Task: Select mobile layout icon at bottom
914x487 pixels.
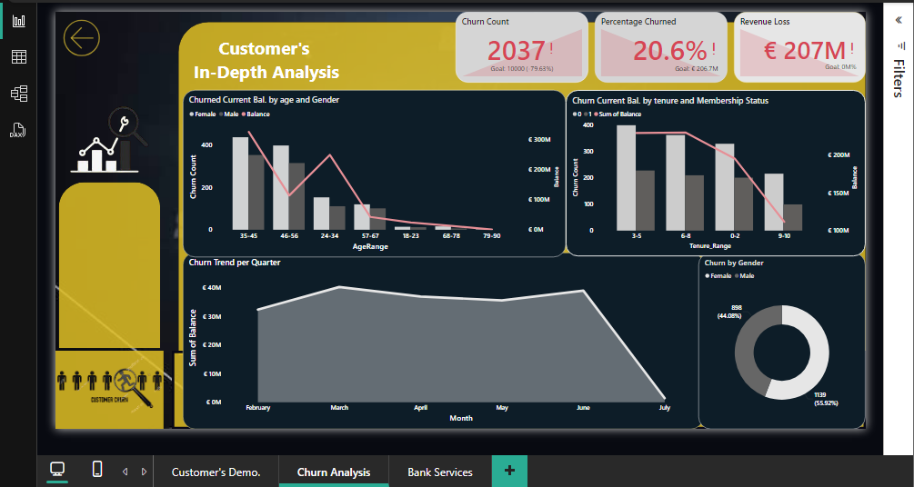Action: (x=98, y=469)
